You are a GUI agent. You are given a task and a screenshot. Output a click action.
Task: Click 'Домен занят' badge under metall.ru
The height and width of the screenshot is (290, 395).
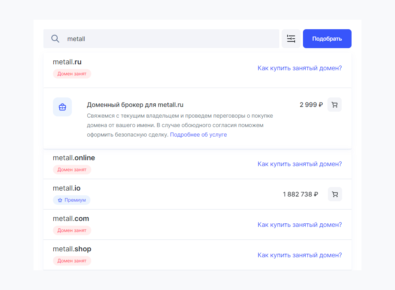(72, 74)
